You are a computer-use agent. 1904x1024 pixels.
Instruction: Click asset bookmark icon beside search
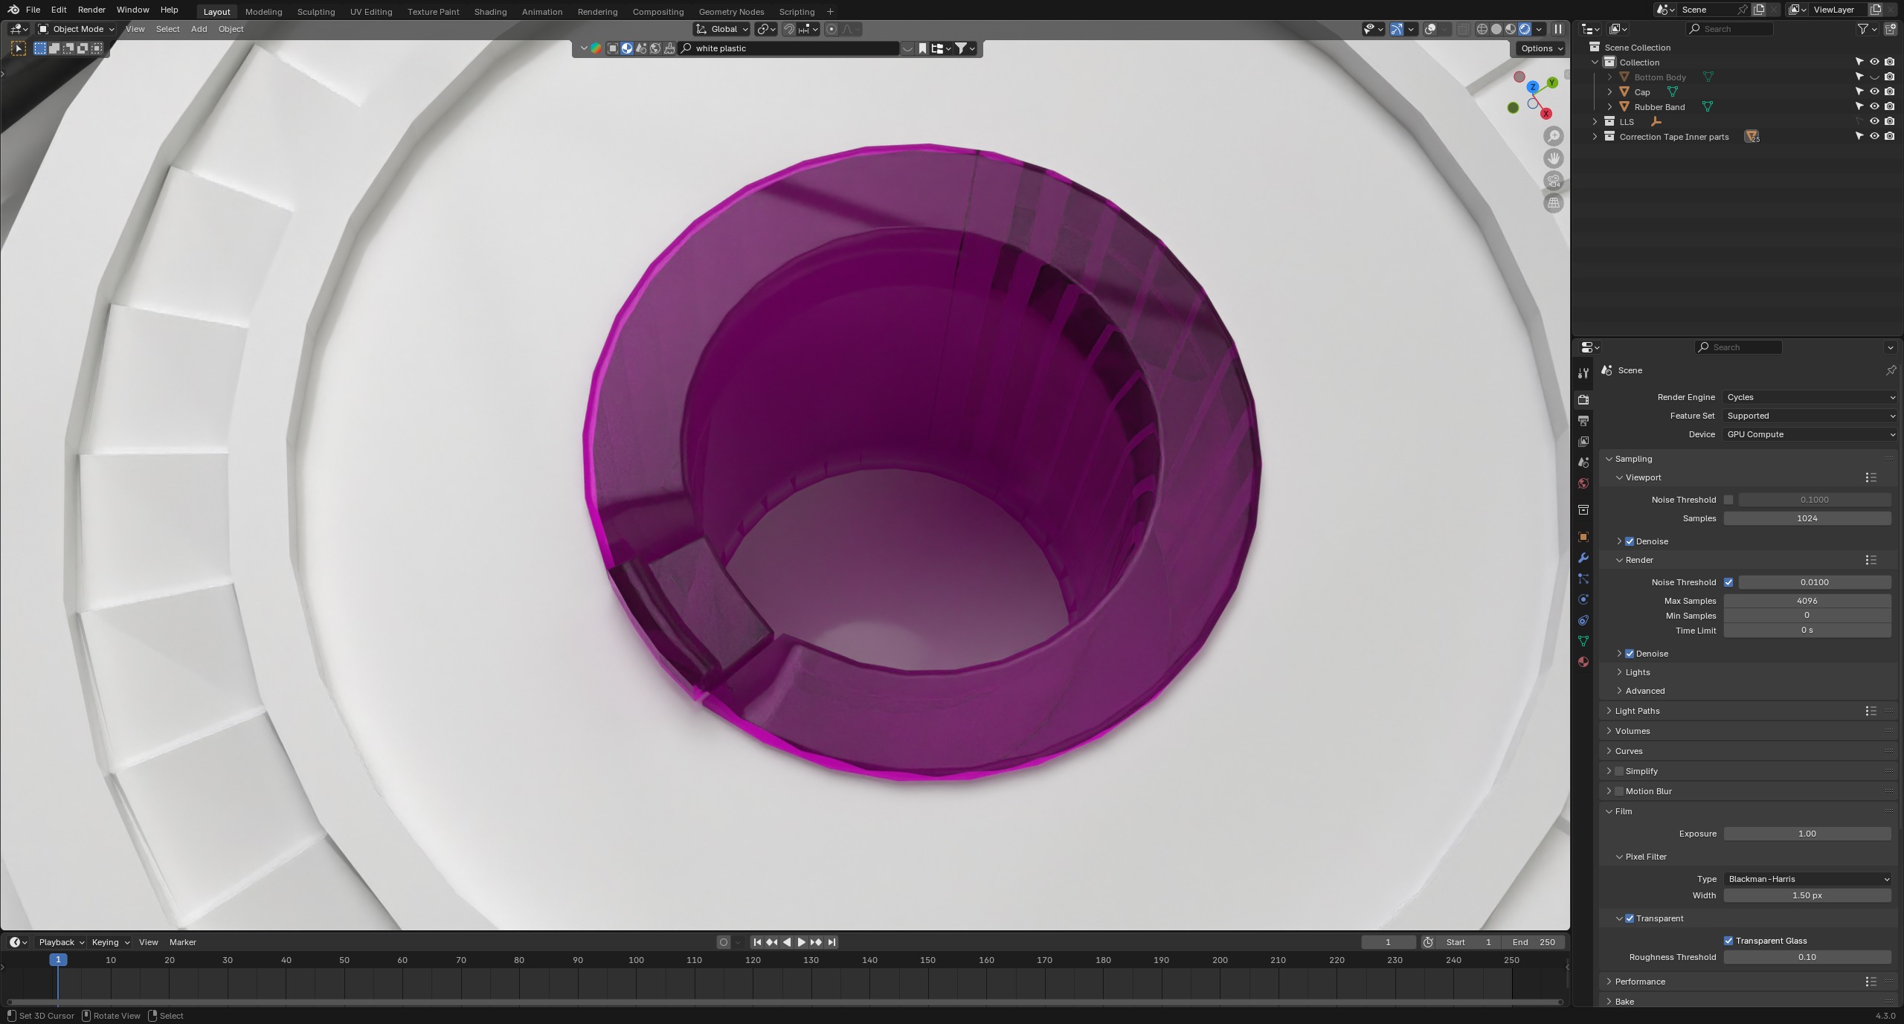(x=922, y=48)
